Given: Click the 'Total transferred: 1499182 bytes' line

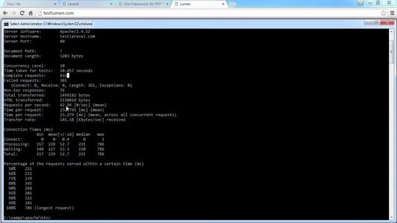Looking at the screenshot, I should [x=47, y=95].
